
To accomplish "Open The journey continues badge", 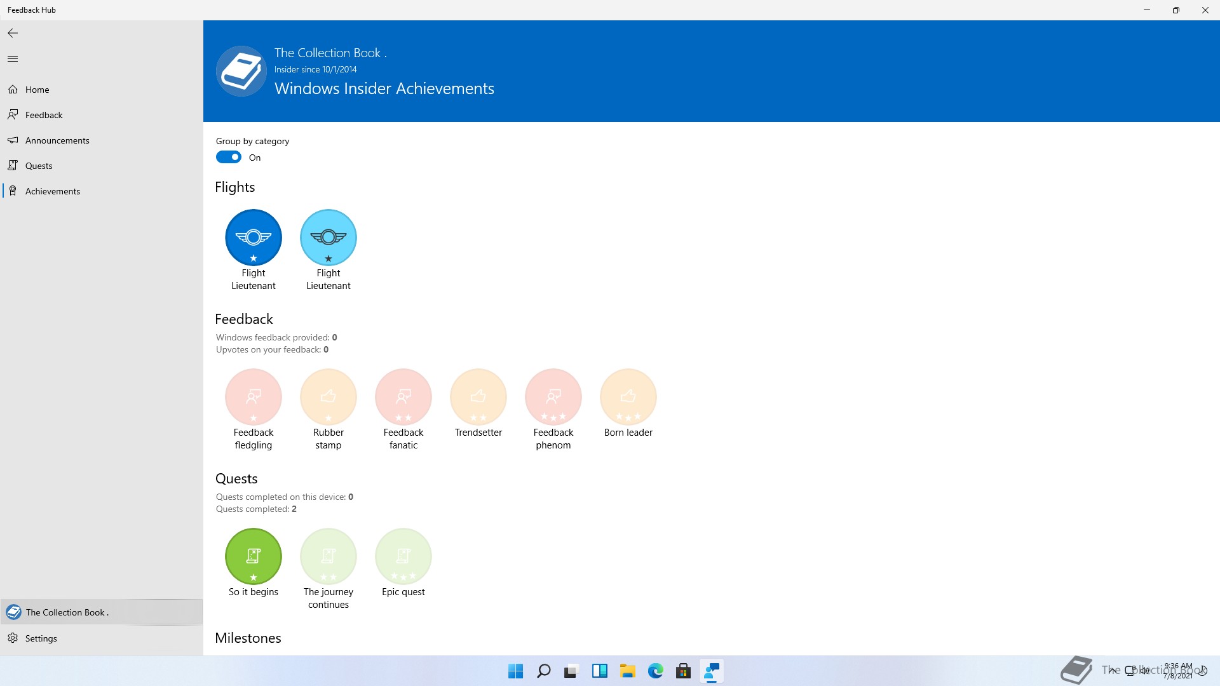I will (329, 556).
